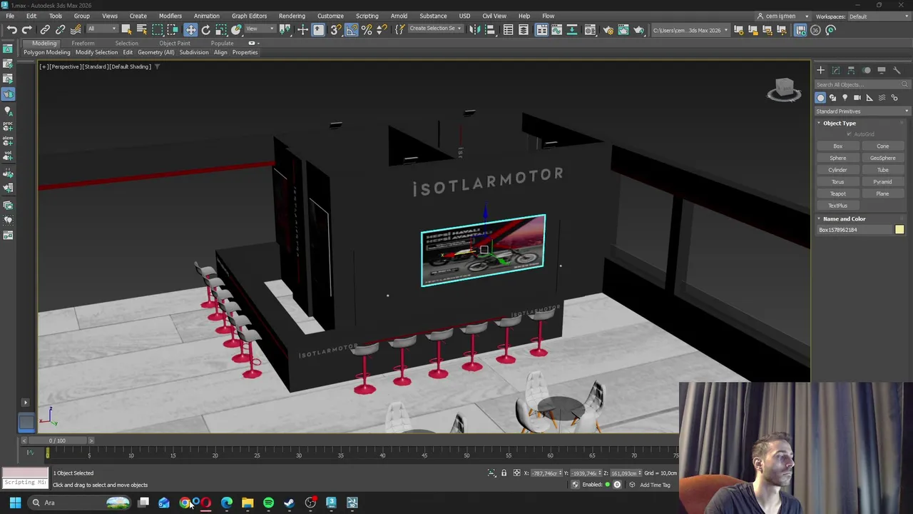The width and height of the screenshot is (913, 514).
Task: Select the Space Warps category icon
Action: (x=882, y=98)
